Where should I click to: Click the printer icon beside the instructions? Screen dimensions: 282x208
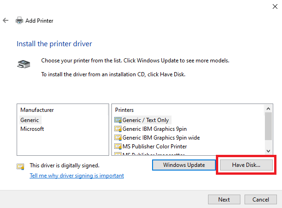click(x=24, y=64)
